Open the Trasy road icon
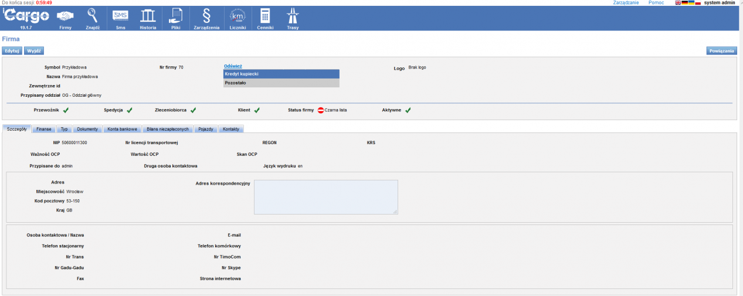Screen dimensions: 743x296 pos(292,16)
